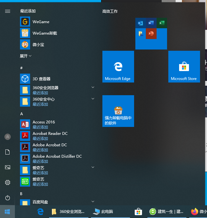The width and height of the screenshot is (207, 218).
Task: Open Outlook from the Office tile group
Action: pyautogui.click(x=141, y=23)
